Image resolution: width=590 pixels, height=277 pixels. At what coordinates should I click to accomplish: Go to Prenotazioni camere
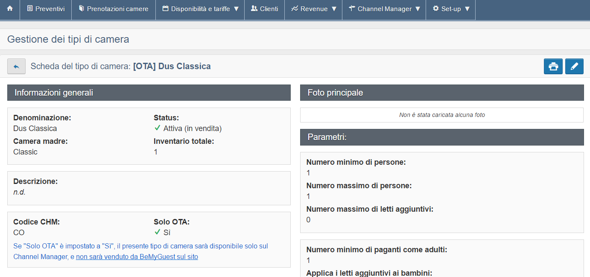tap(114, 9)
